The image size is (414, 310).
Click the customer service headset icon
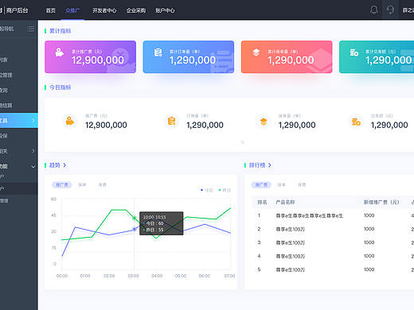click(x=390, y=10)
